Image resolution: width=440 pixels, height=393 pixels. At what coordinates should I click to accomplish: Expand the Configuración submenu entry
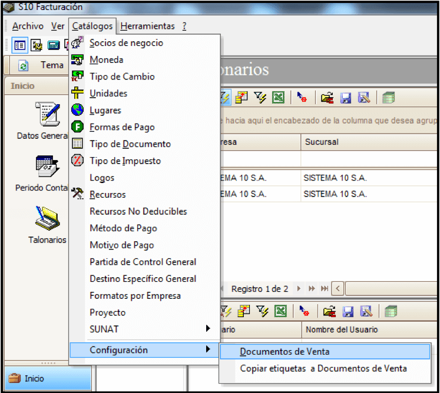tap(144, 350)
